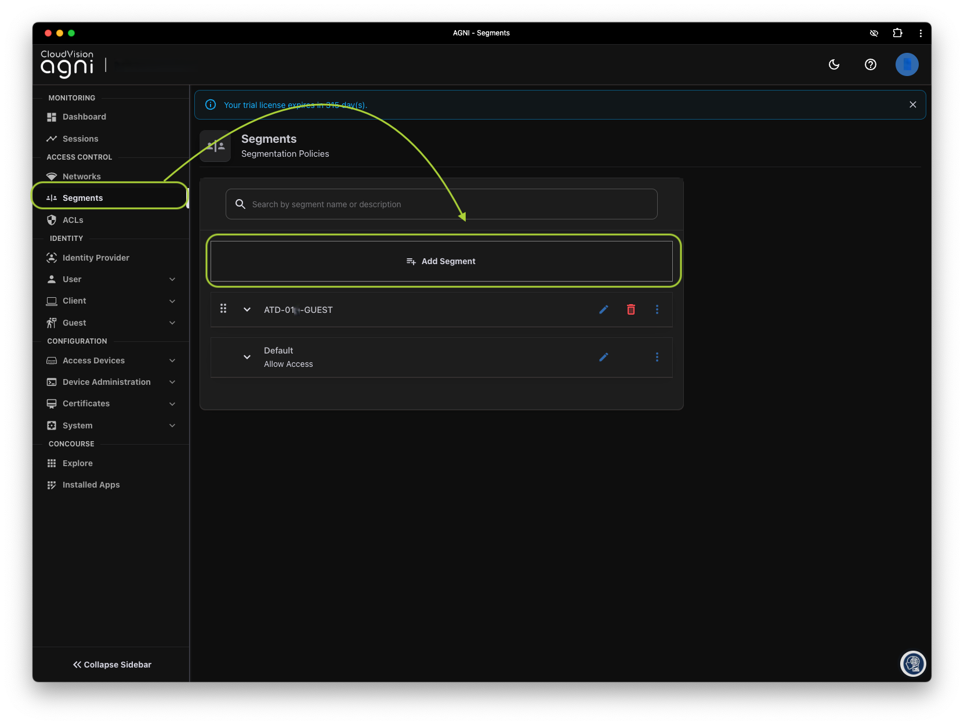Open the user profile avatar
This screenshot has width=964, height=725.
pyautogui.click(x=907, y=64)
